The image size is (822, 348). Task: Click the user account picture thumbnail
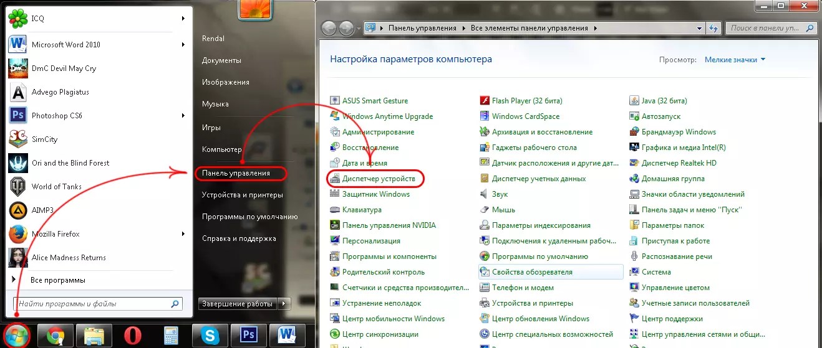[x=253, y=9]
